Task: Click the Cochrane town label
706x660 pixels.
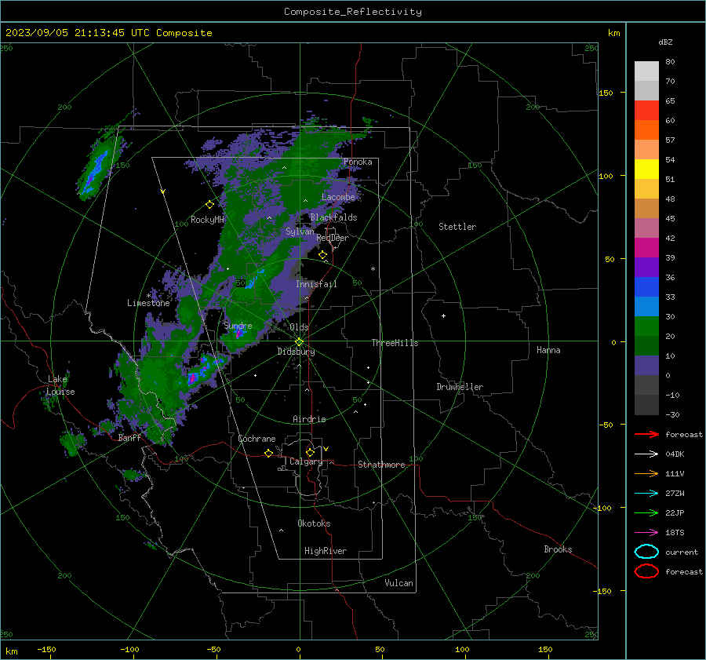Action: (x=257, y=439)
